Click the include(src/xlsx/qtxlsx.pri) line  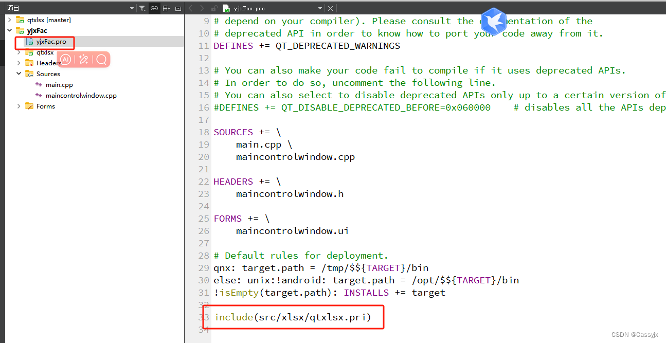click(292, 317)
